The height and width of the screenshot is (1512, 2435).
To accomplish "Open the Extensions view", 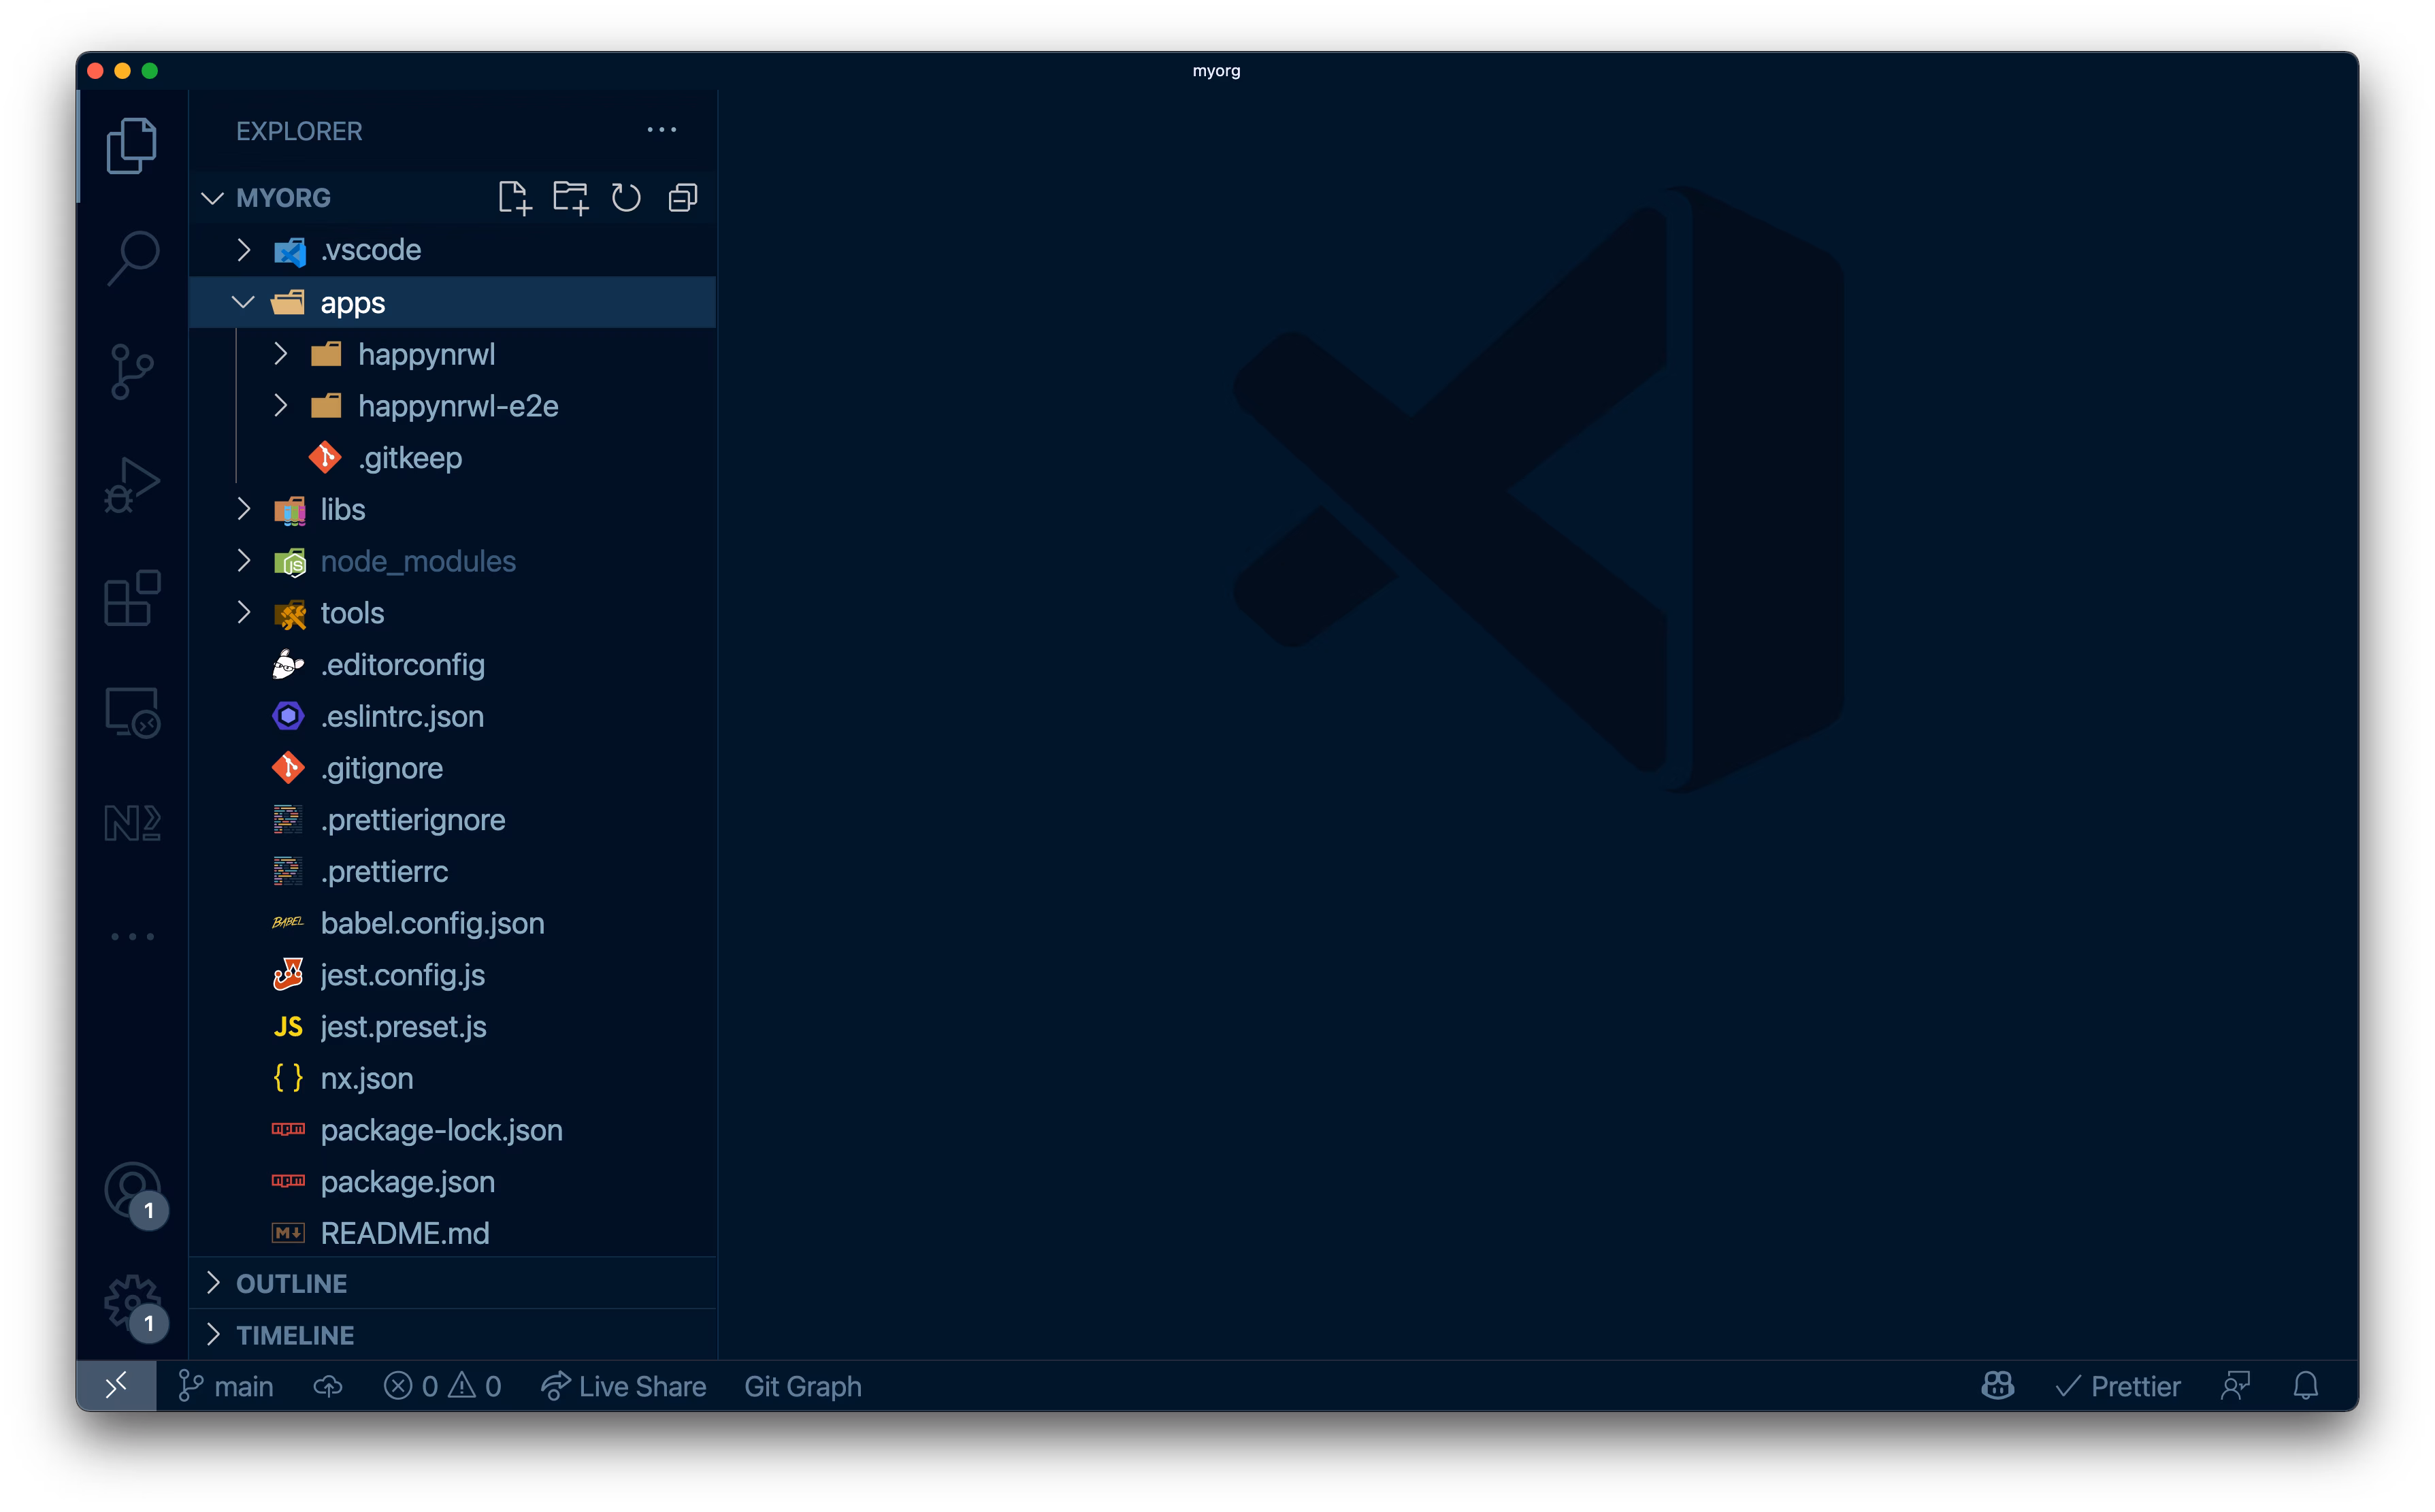I will 132,598.
